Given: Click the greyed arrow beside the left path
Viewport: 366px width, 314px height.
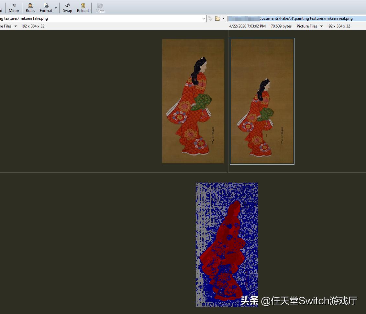Looking at the screenshot, I should (210, 18).
